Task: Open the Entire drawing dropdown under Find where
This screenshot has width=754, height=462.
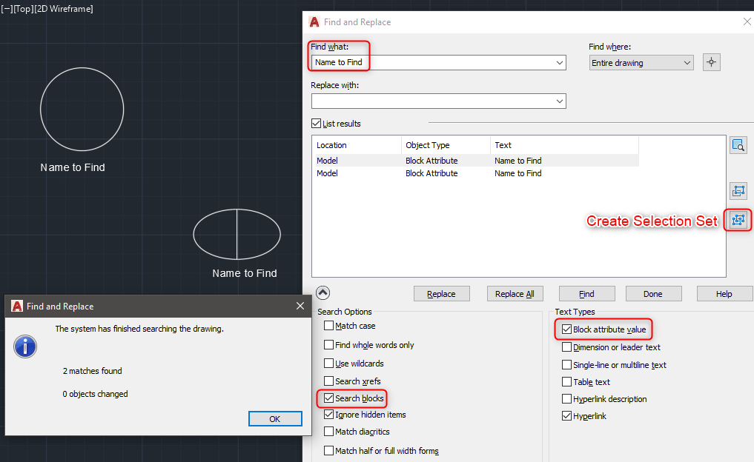Action: pos(686,62)
